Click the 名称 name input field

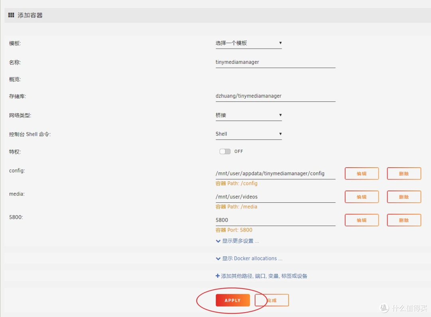pyautogui.click(x=275, y=62)
